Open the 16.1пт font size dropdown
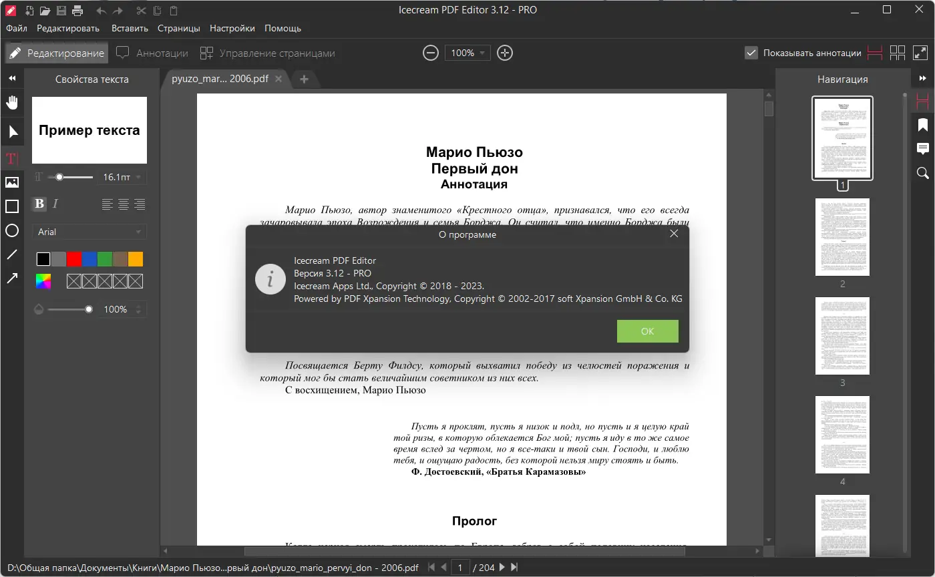The height and width of the screenshot is (577, 935). point(122,177)
